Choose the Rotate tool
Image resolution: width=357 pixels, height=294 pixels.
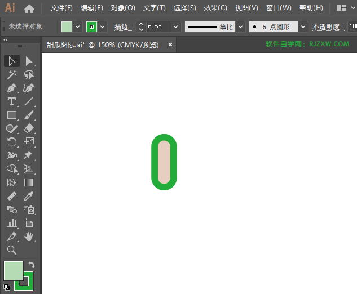click(x=12, y=142)
